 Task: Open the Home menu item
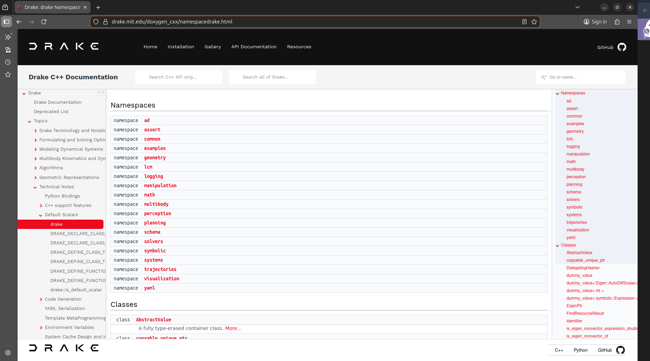[150, 47]
